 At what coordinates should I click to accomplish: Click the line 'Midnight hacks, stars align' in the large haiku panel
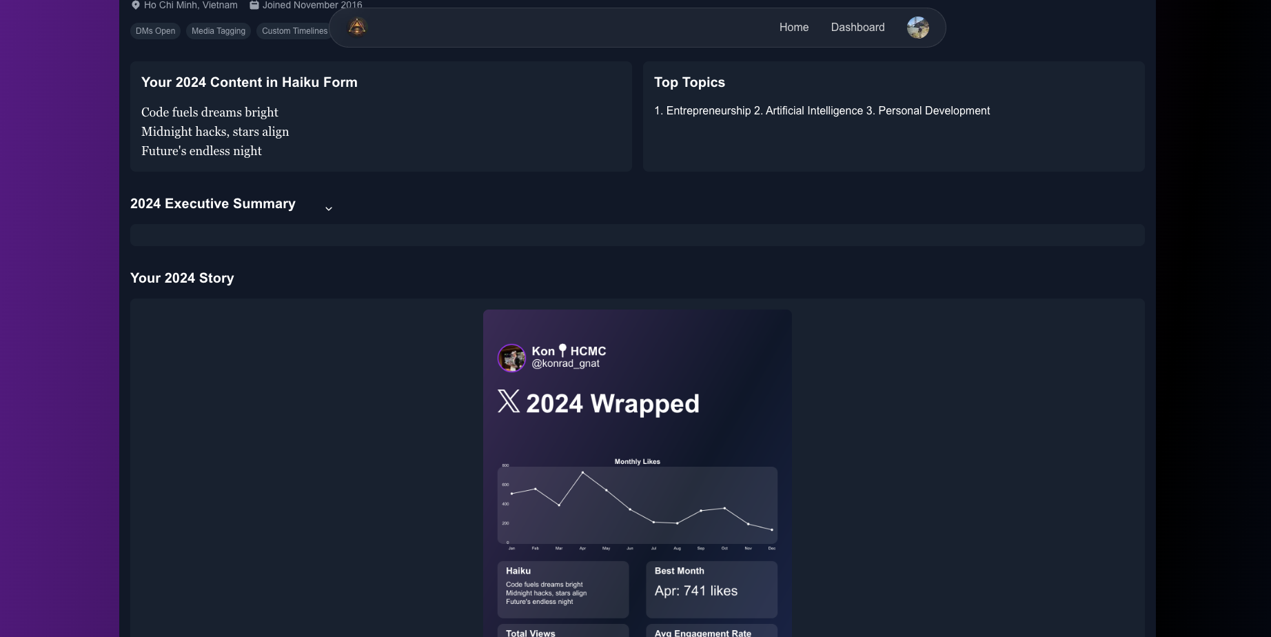(x=215, y=131)
